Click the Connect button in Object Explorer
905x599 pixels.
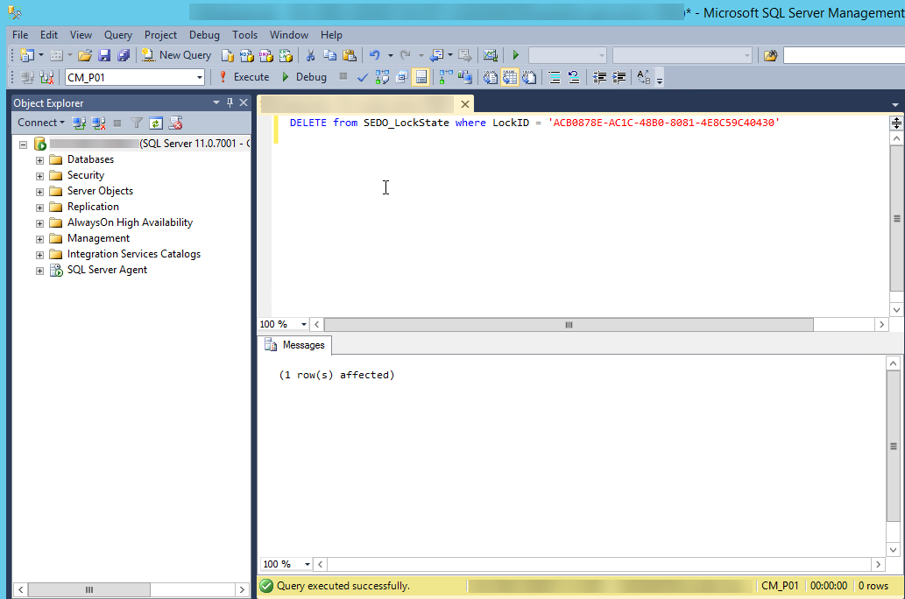(37, 123)
